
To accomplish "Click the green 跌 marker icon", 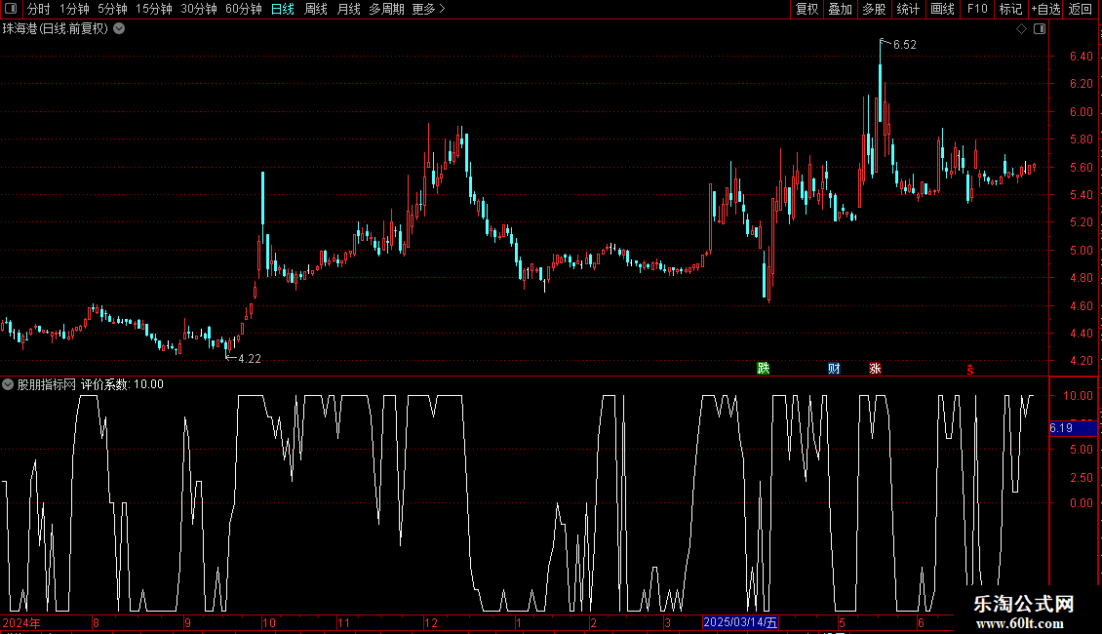I will [764, 369].
